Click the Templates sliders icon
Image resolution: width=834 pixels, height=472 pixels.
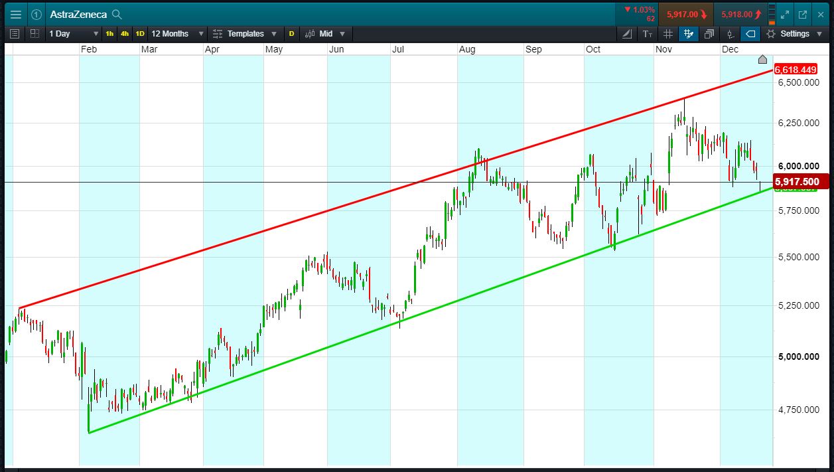pos(218,33)
